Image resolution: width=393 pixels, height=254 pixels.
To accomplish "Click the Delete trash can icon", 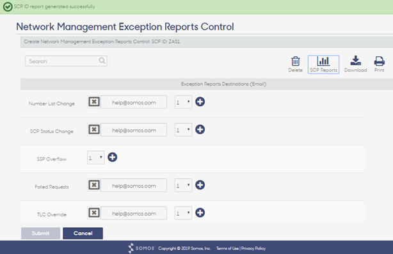I will (x=295, y=61).
